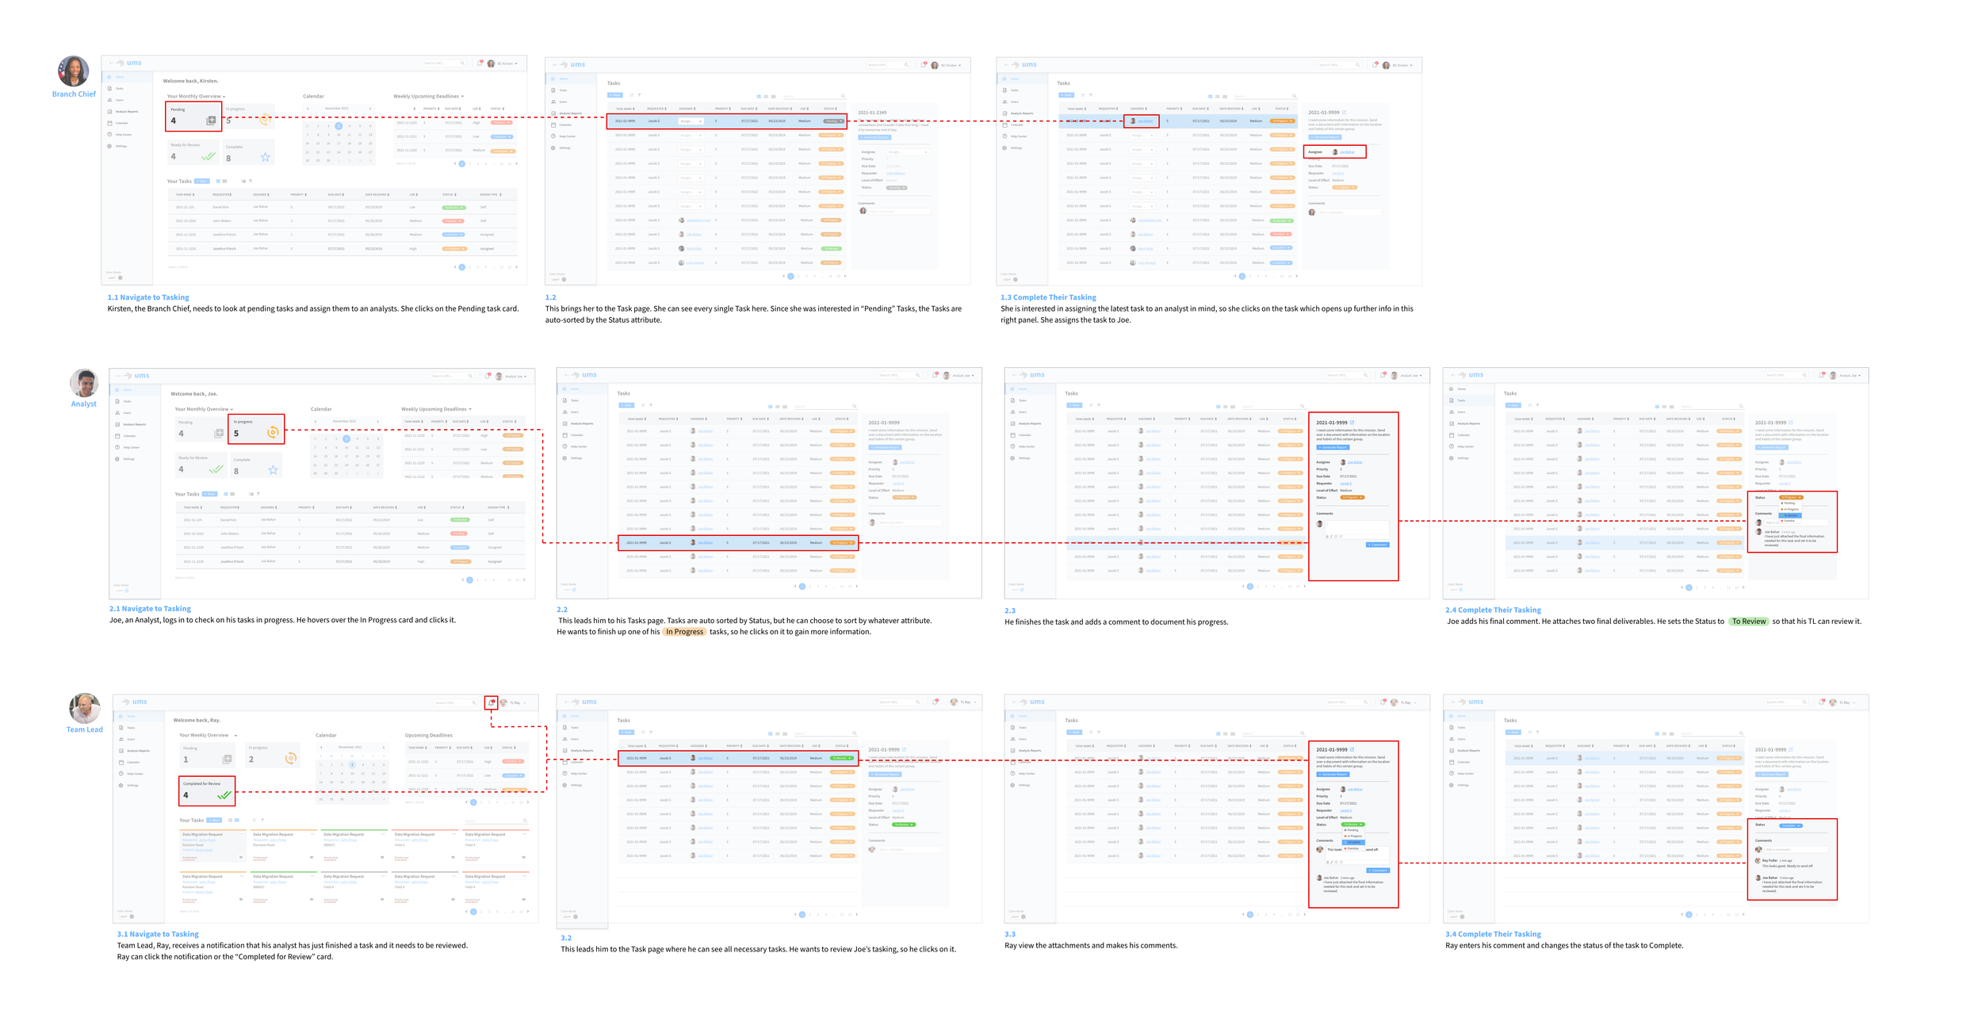Click highlighted Joe Bahar assignee link, screen 1.3
Image resolution: width=1982 pixels, height=1018 pixels.
[x=1145, y=121]
